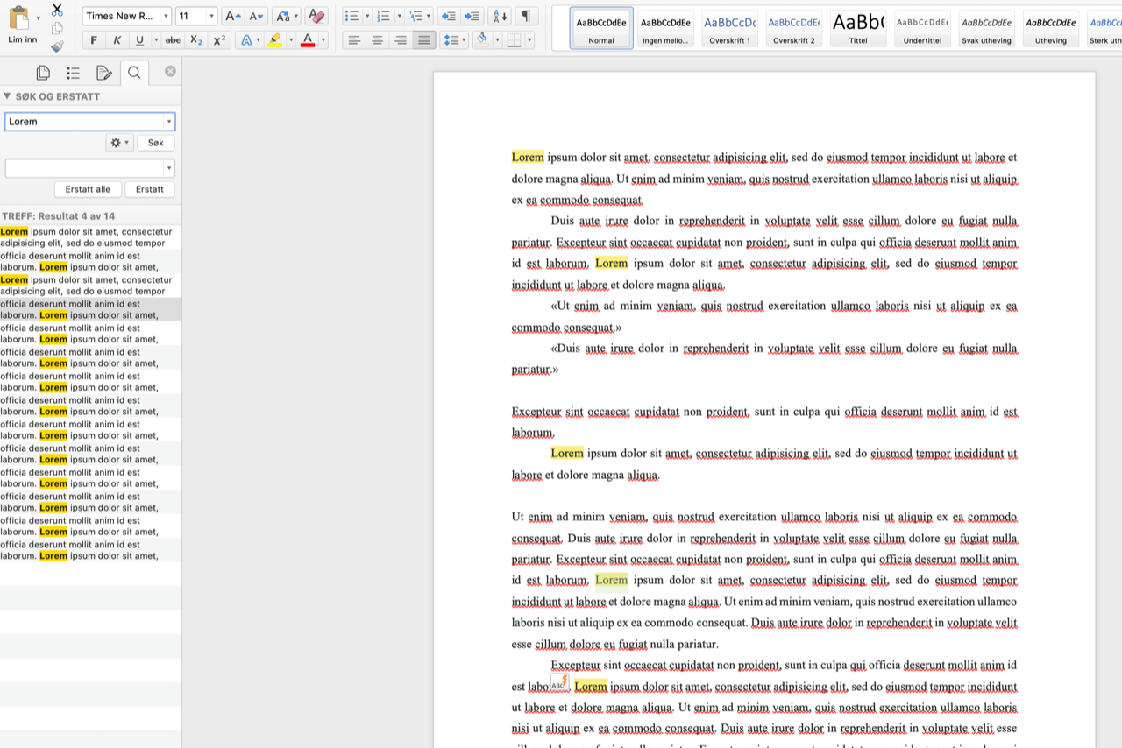This screenshot has width=1122, height=748.
Task: Open the search options gear dropdown
Action: pos(118,143)
